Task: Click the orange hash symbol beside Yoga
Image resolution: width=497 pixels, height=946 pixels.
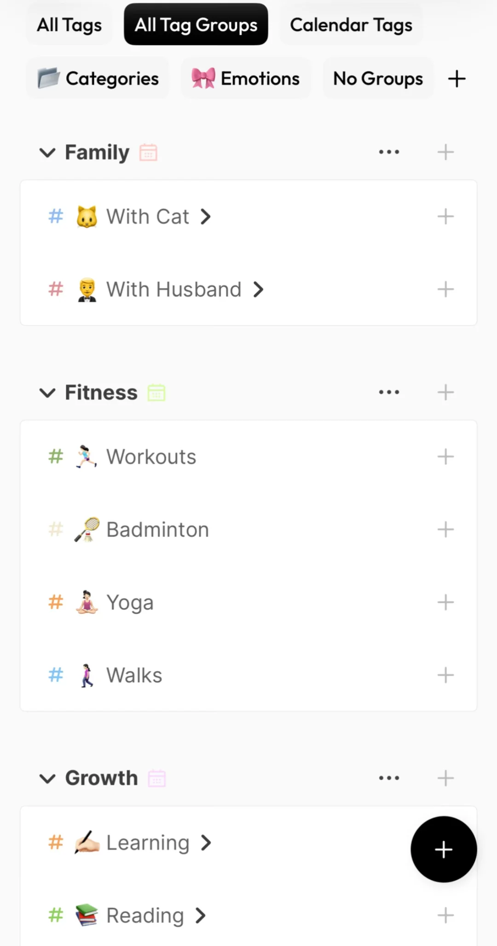Action: pyautogui.click(x=56, y=602)
